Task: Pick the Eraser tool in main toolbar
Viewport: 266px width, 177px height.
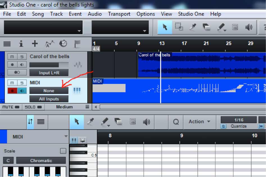Action: click(x=206, y=27)
